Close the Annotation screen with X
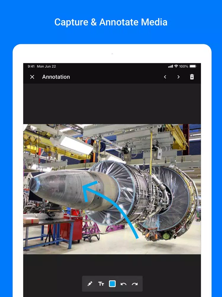 pos(32,77)
